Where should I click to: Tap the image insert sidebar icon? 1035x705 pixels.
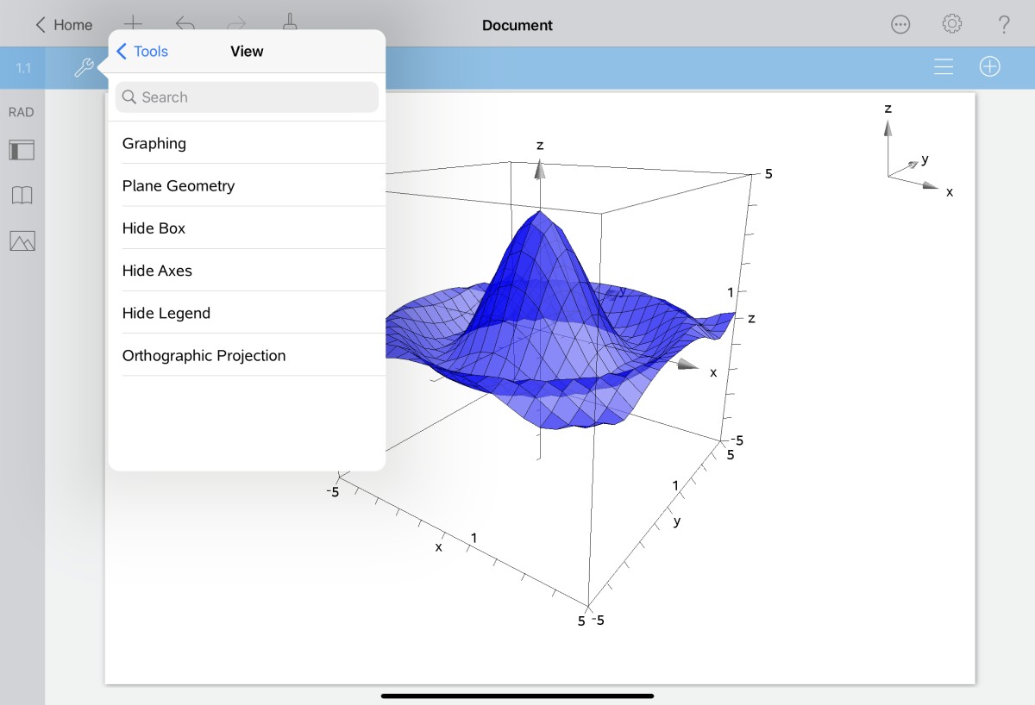coord(22,241)
